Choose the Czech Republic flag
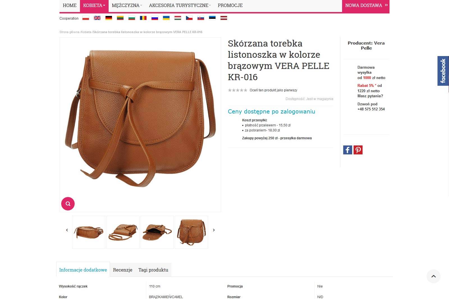This screenshot has width=449, height=299. coord(189,18)
